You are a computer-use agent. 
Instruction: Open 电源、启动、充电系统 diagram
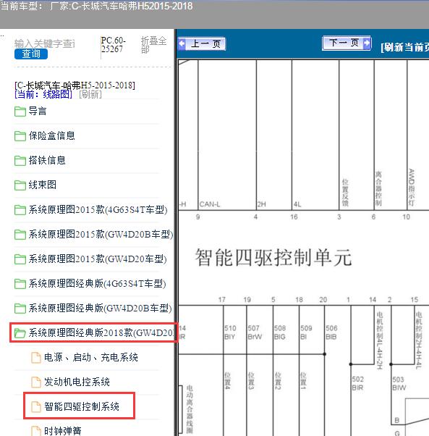pos(91,357)
